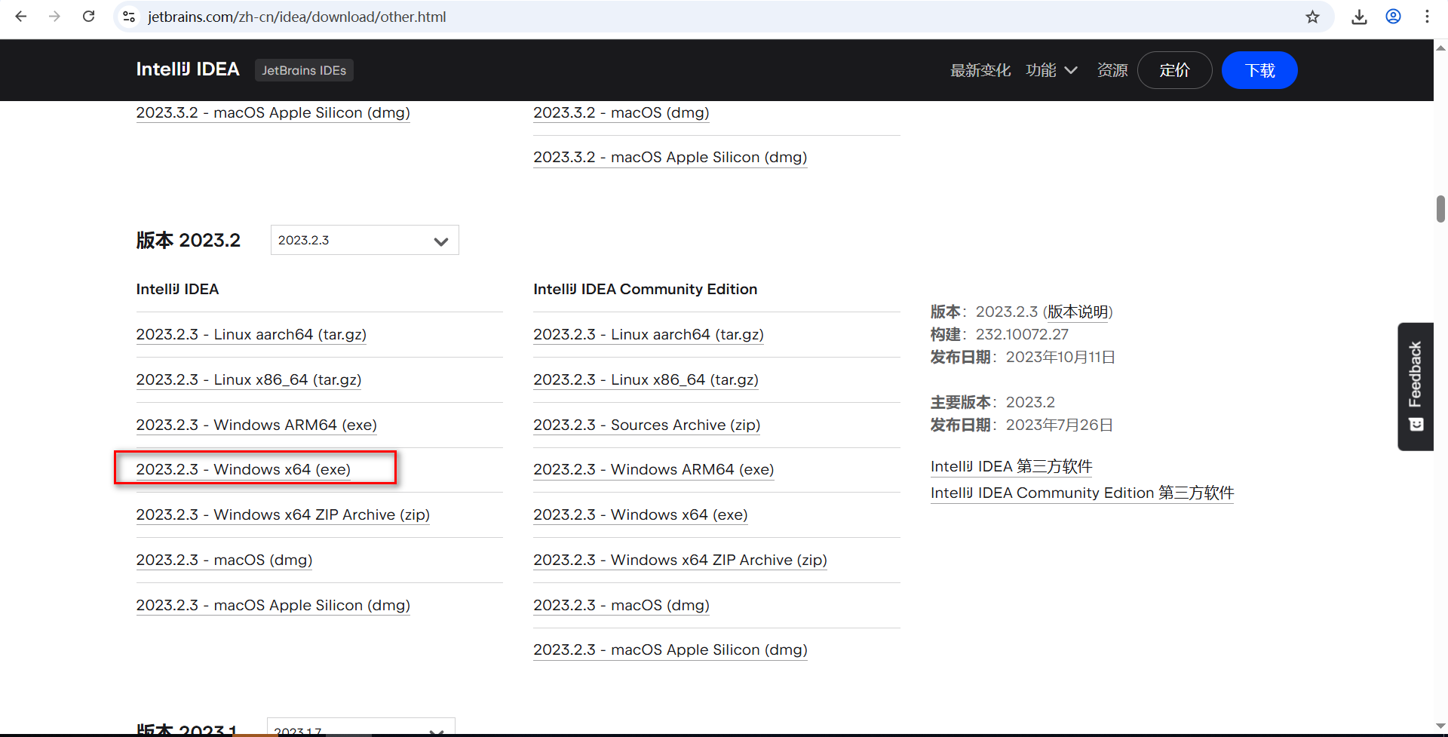This screenshot has height=737, width=1448.
Task: Click the page vertical scrollbar thumb
Action: 1440,209
